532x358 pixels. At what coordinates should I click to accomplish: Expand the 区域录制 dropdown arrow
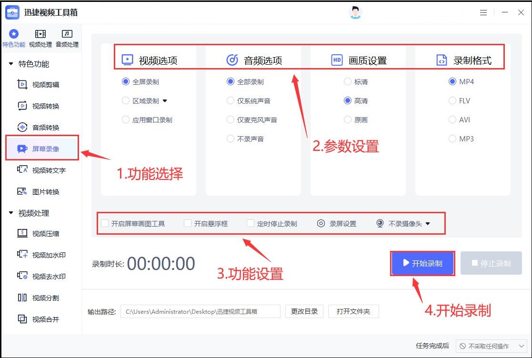[x=165, y=101]
